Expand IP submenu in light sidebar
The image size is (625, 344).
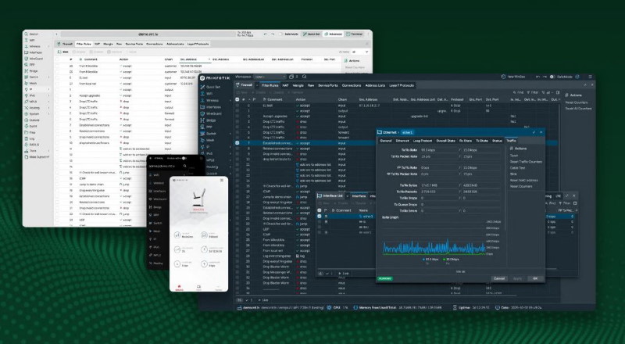pyautogui.click(x=49, y=89)
